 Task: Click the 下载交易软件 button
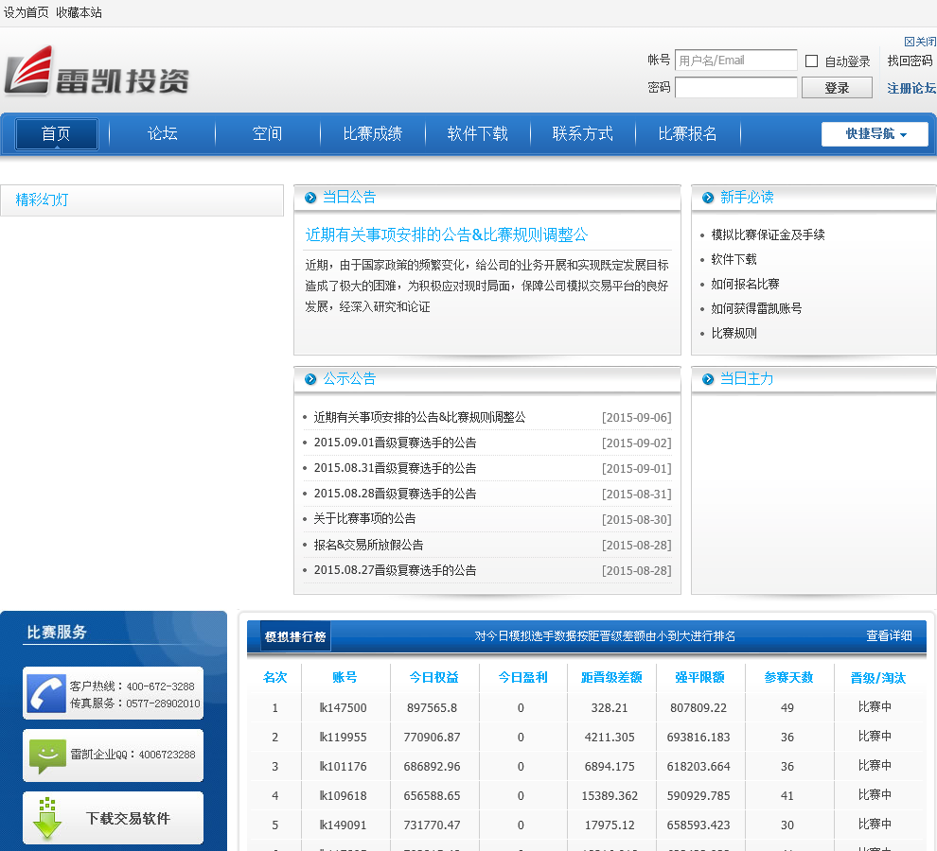(113, 818)
